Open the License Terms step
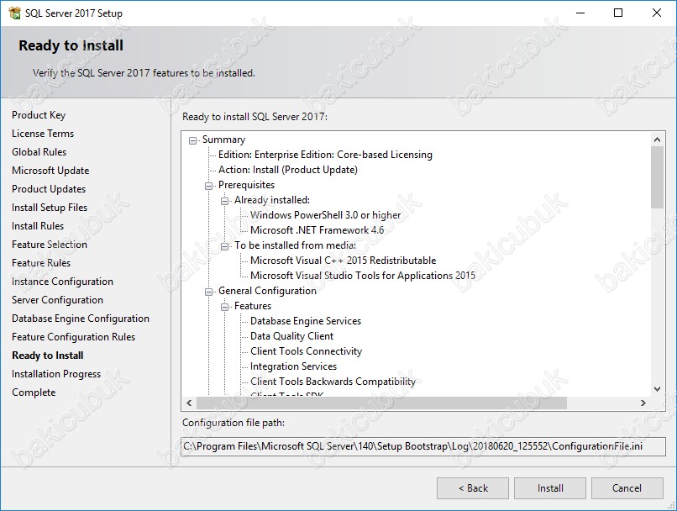Image resolution: width=677 pixels, height=511 pixels. click(x=43, y=134)
